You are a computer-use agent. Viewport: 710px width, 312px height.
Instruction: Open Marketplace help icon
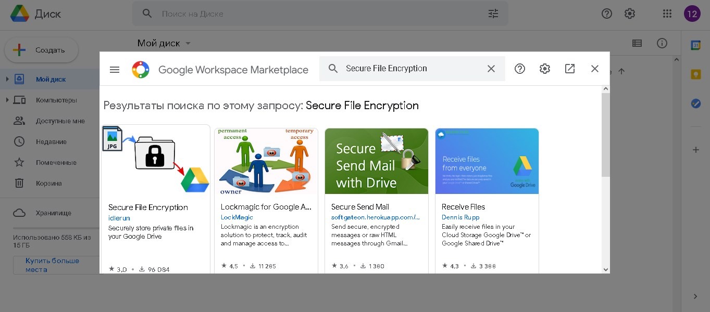pyautogui.click(x=519, y=69)
